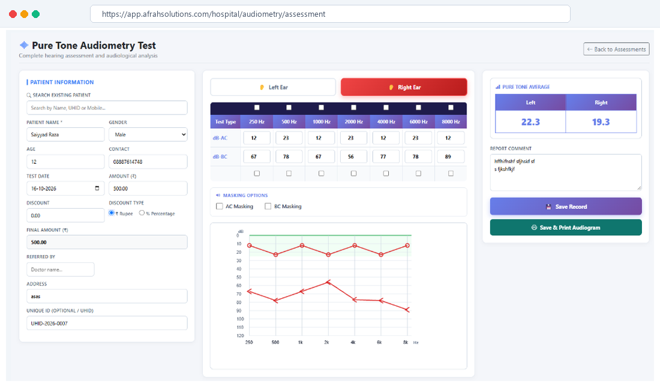This screenshot has height=384, width=660.
Task: Enable BC Masking checkbox
Action: pos(268,206)
